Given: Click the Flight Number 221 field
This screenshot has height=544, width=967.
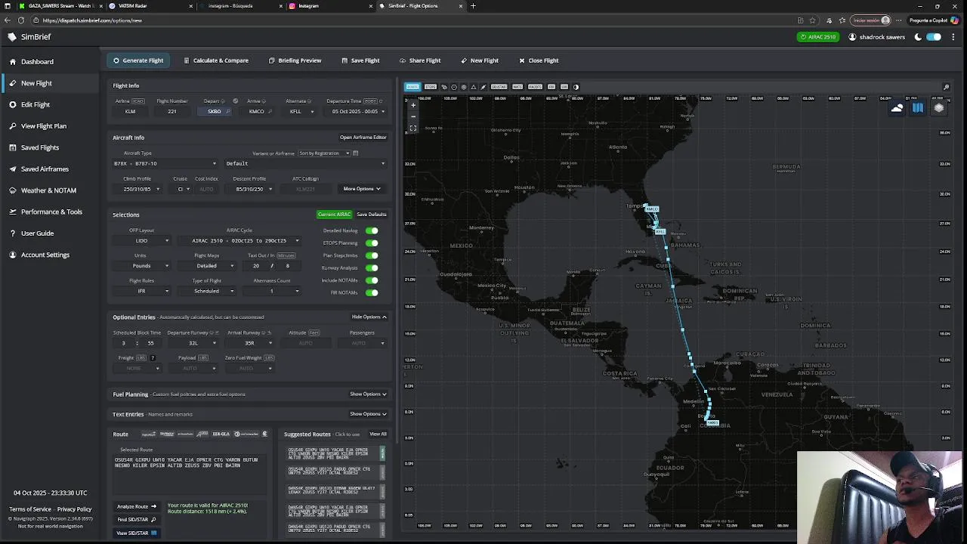Looking at the screenshot, I should click(172, 112).
